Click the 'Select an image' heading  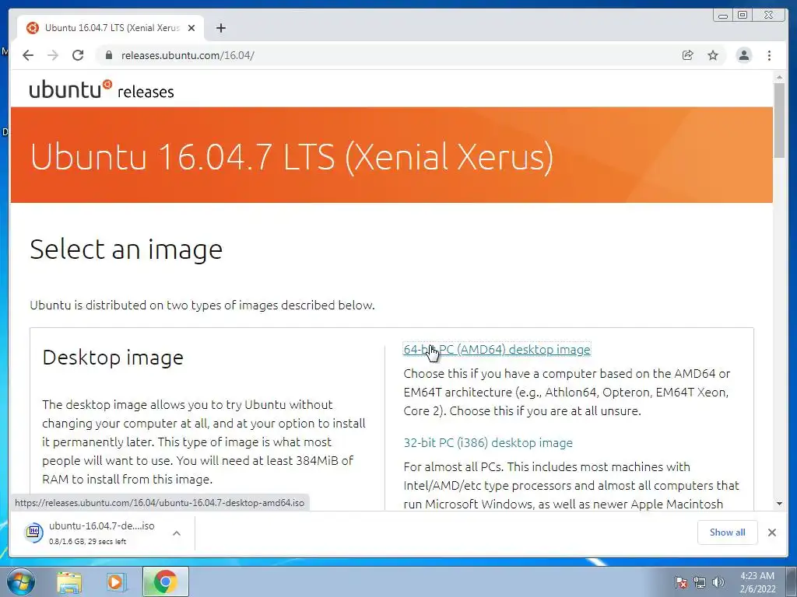(x=126, y=250)
